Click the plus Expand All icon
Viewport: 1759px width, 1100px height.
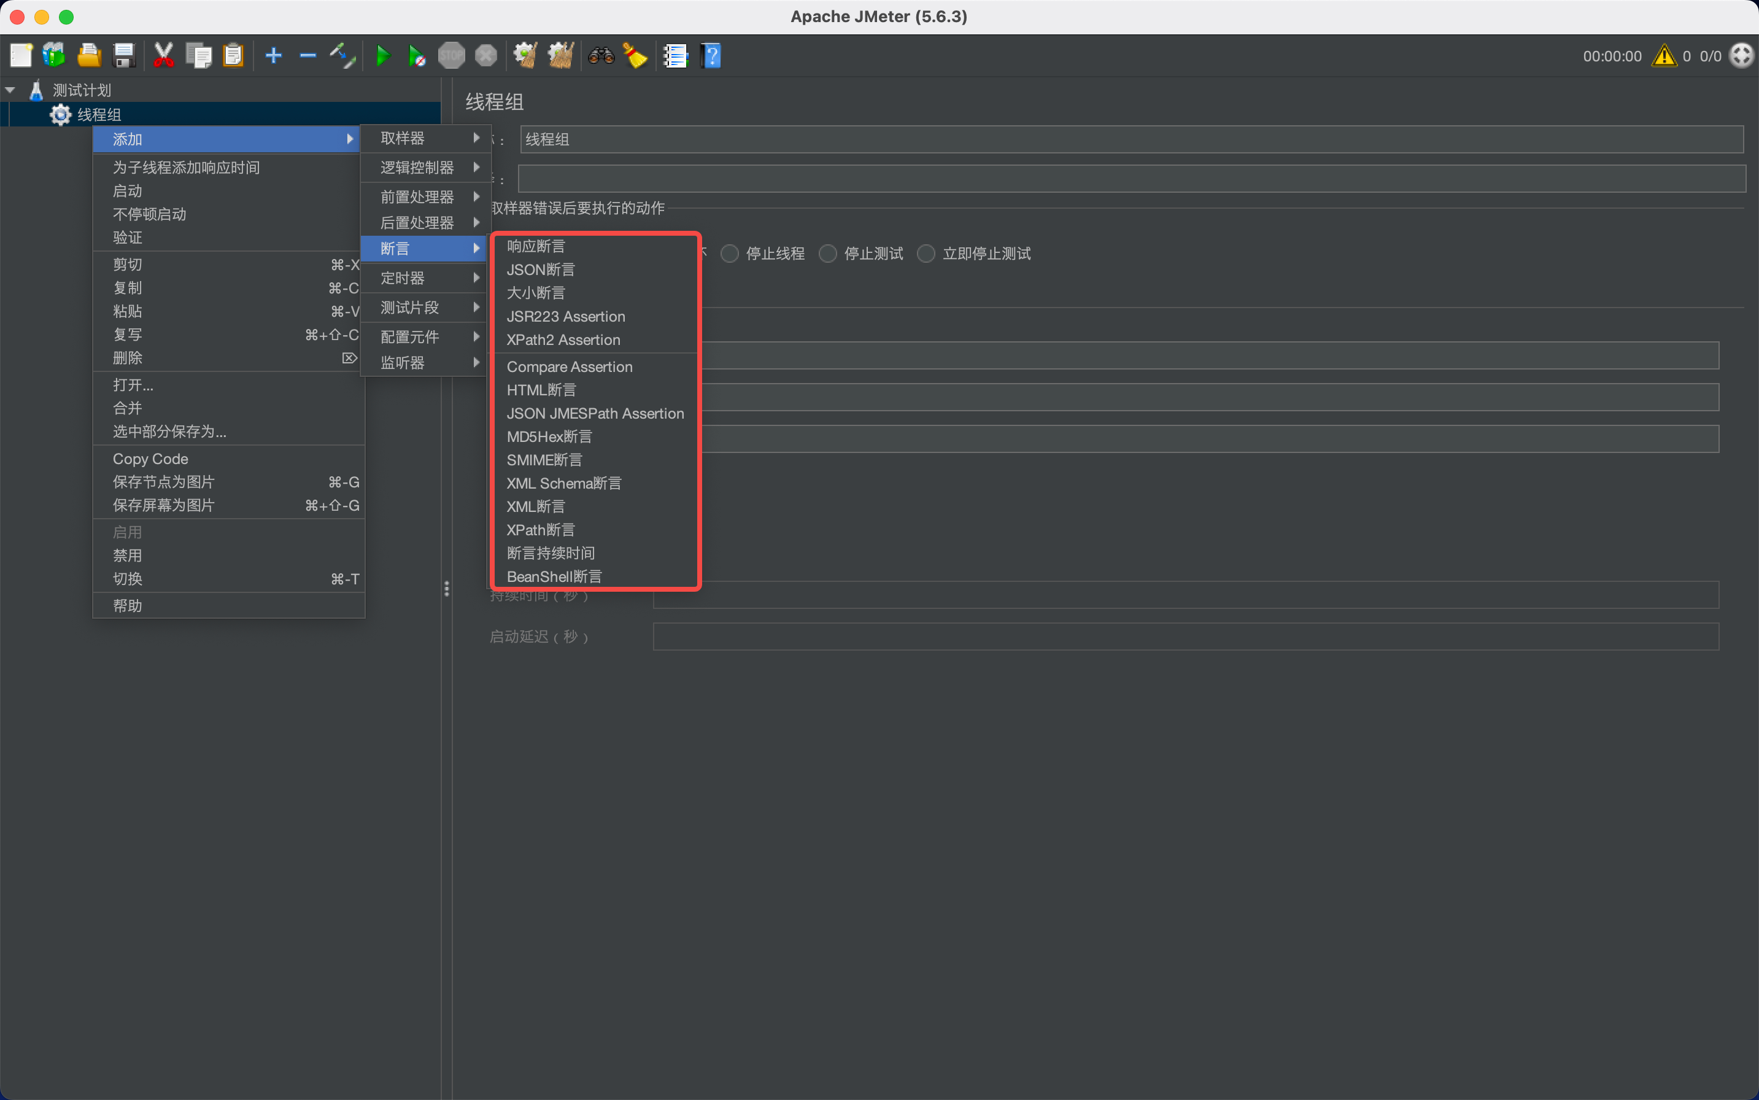274,55
